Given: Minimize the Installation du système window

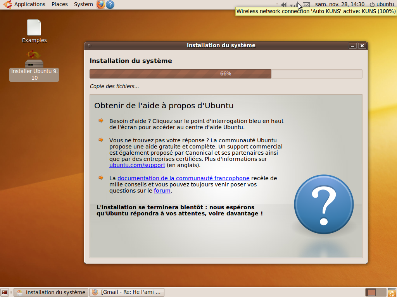Looking at the screenshot, I should 352,46.
